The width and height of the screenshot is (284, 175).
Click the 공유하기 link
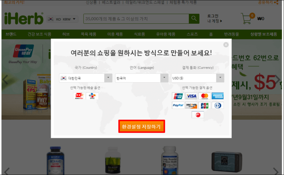click(x=265, y=2)
